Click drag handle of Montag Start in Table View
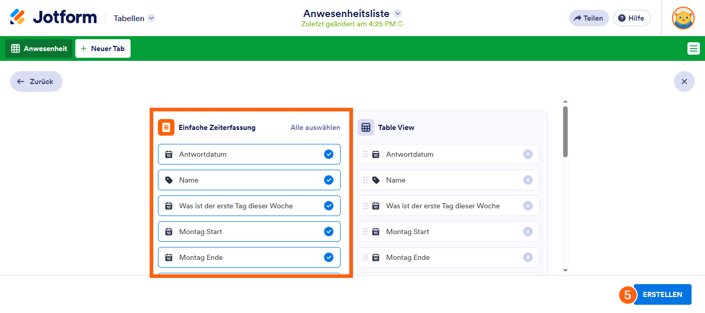The height and width of the screenshot is (313, 705). tap(365, 232)
